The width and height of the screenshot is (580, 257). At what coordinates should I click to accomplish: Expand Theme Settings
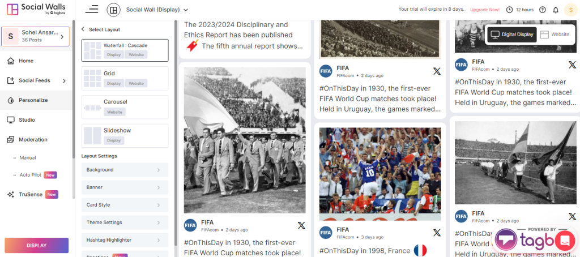point(125,222)
